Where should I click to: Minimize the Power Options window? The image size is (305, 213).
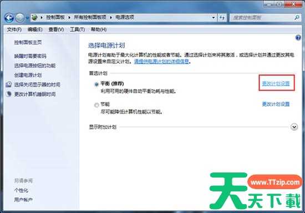point(269,4)
